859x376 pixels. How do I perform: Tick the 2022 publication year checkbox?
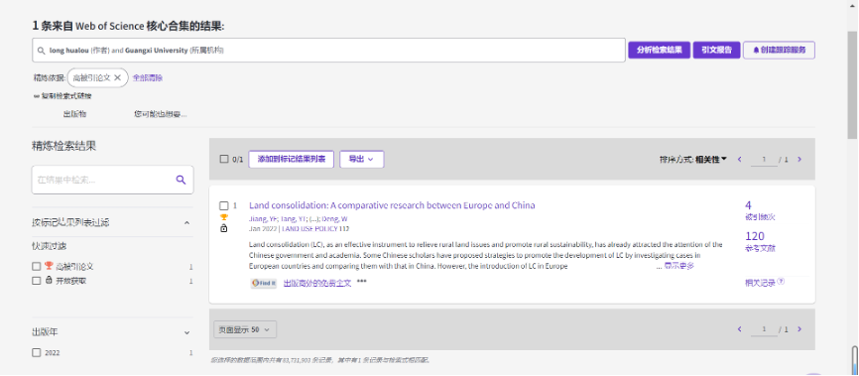(36, 353)
